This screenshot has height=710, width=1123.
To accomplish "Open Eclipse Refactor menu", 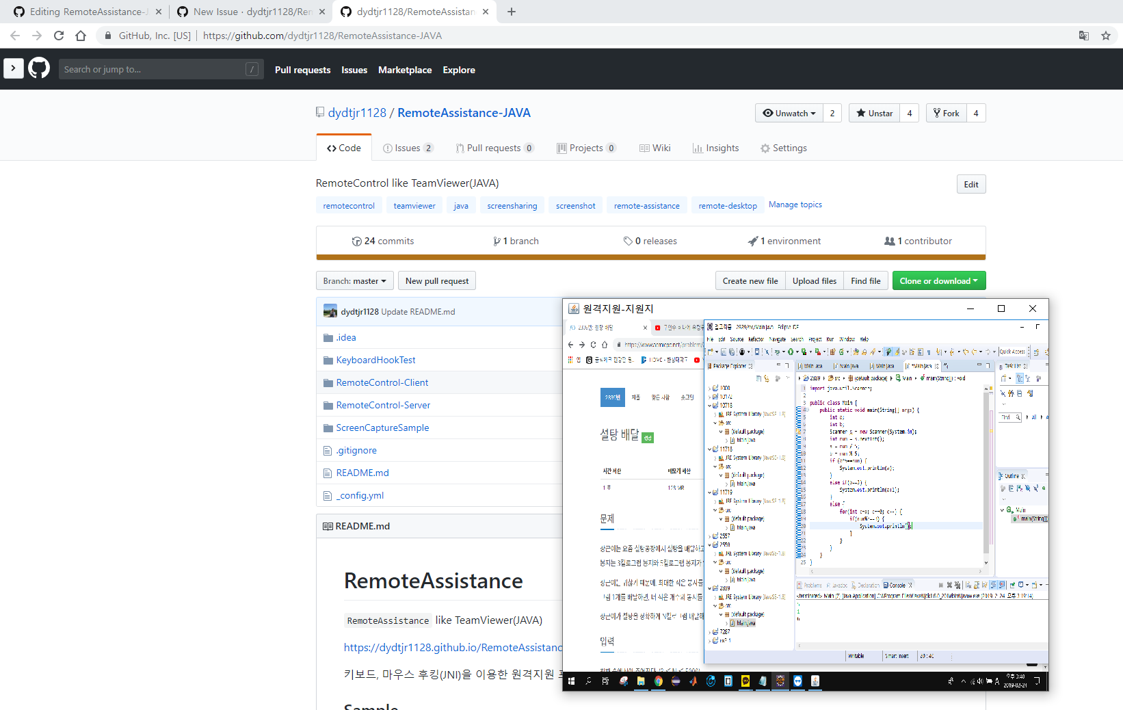I will (x=756, y=339).
